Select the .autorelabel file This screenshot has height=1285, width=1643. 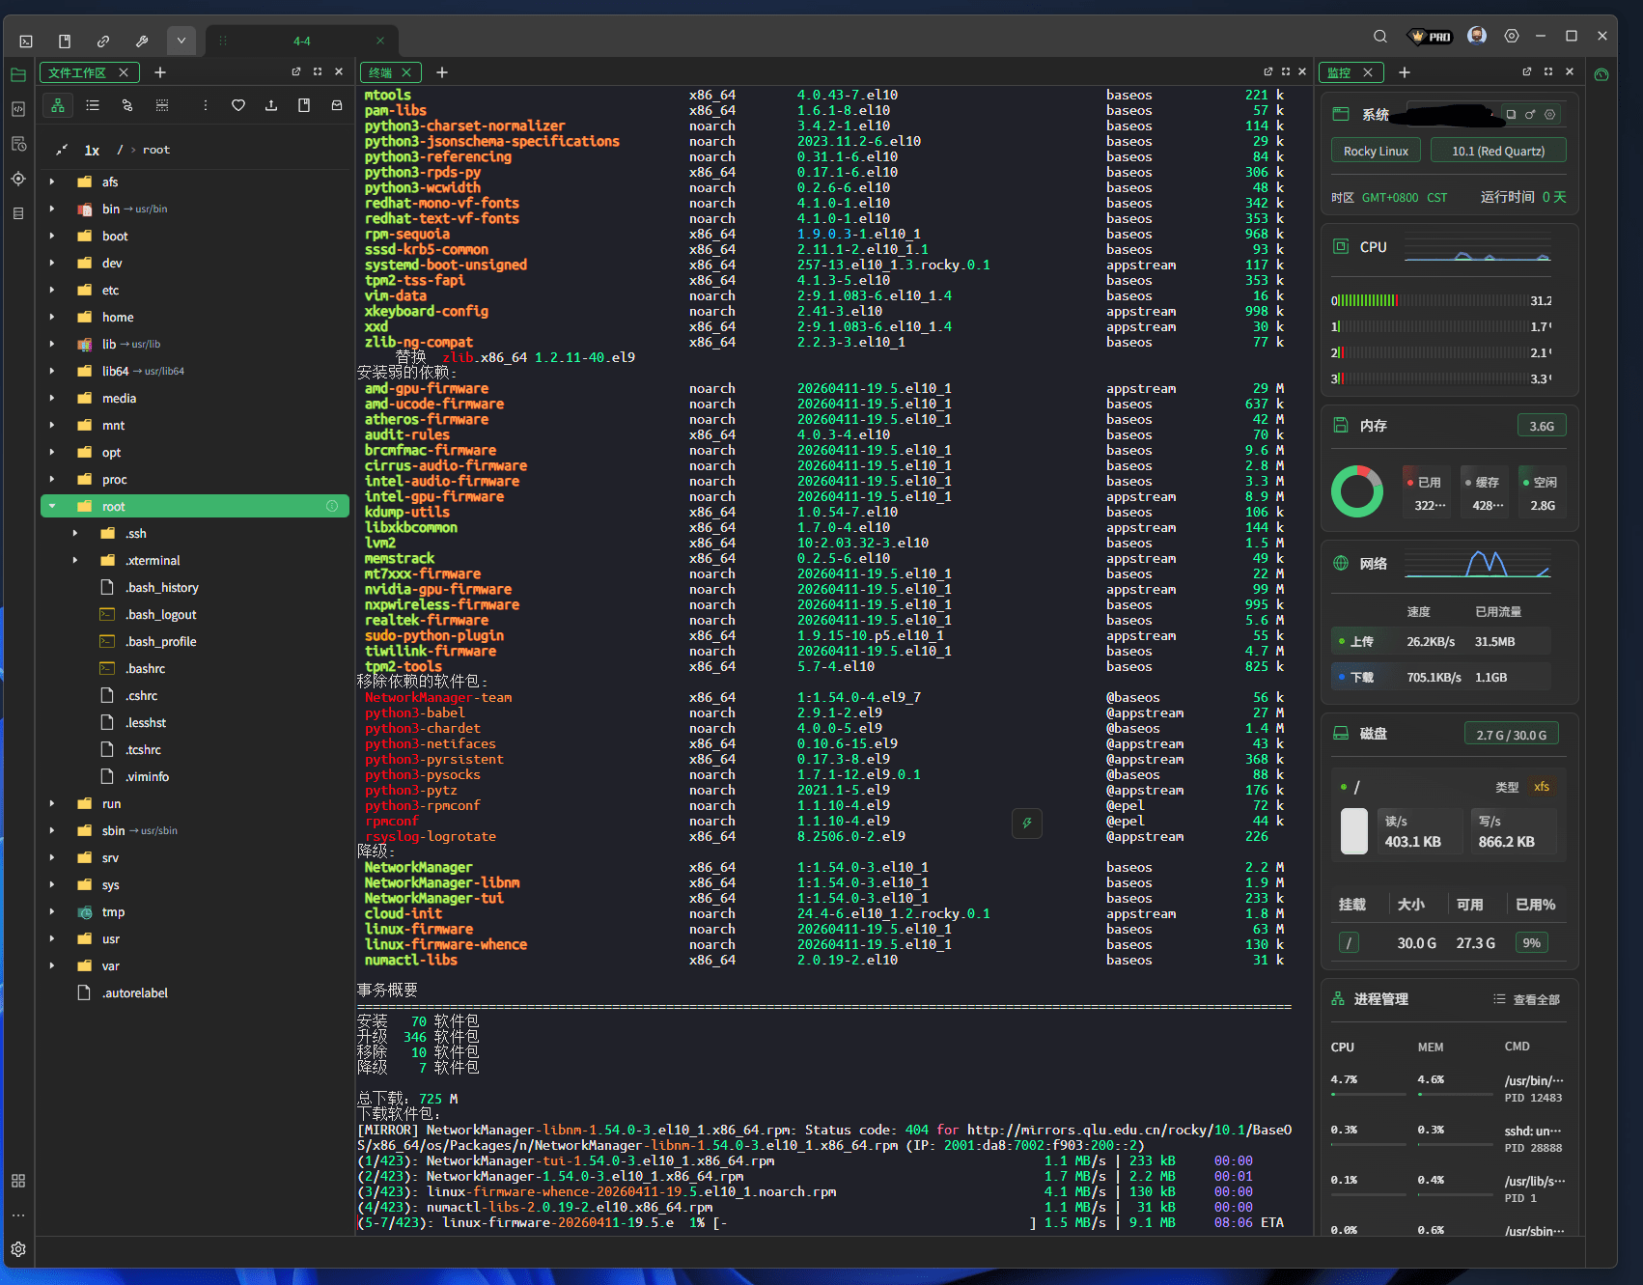(195, 992)
